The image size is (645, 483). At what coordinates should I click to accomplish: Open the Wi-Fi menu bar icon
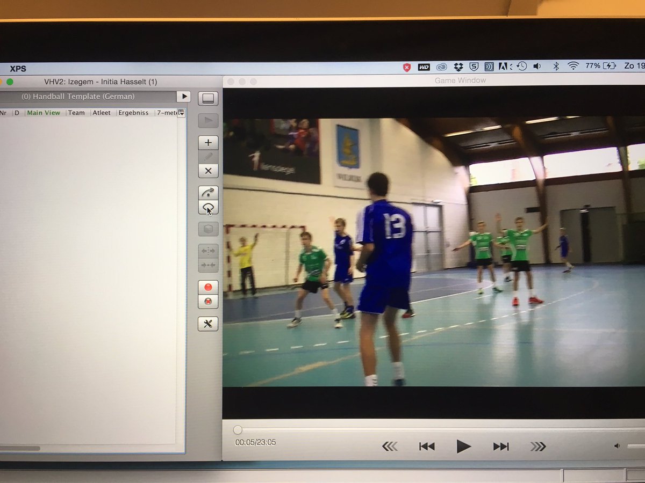click(573, 66)
